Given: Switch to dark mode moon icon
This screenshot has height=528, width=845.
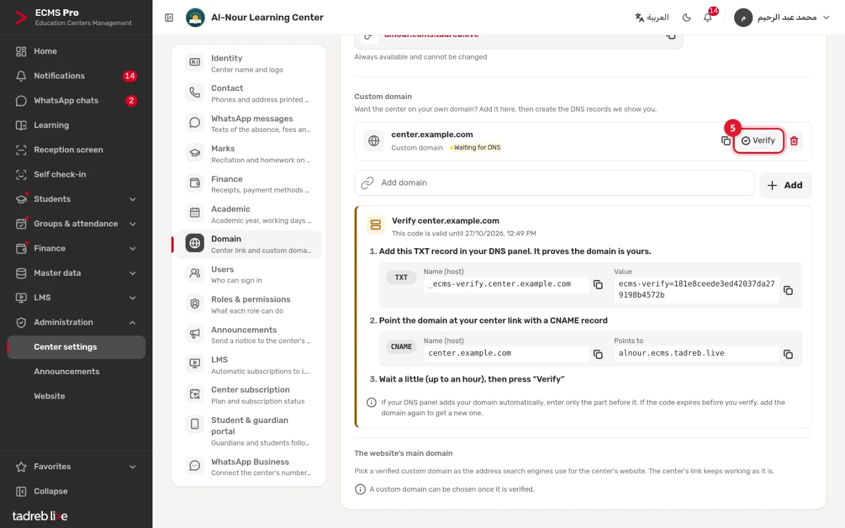Looking at the screenshot, I should coord(687,18).
